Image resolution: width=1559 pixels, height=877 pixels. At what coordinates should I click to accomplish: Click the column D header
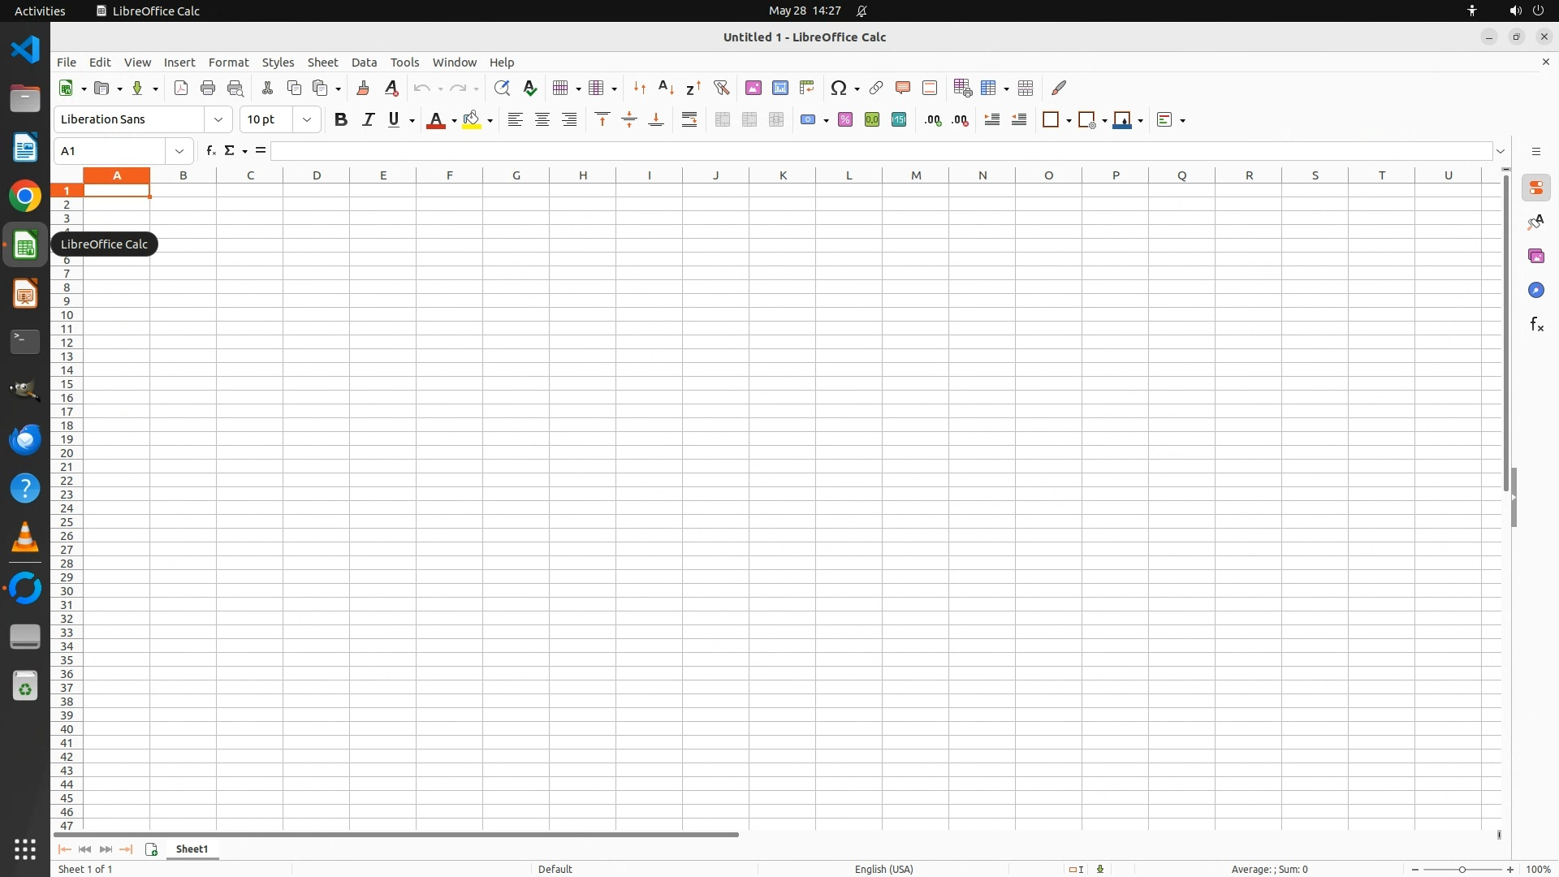[317, 175]
